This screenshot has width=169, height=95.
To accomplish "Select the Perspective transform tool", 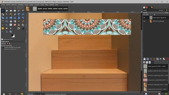I will pyautogui.click(x=15, y=18).
